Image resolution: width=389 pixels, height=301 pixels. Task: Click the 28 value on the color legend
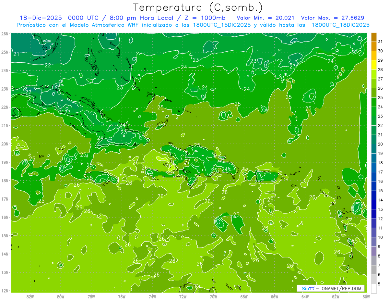tap(381, 69)
